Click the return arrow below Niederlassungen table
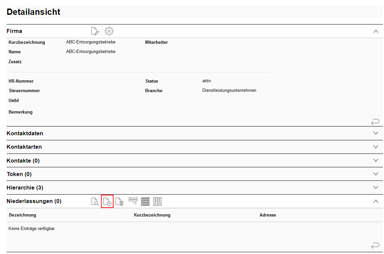 click(x=375, y=245)
